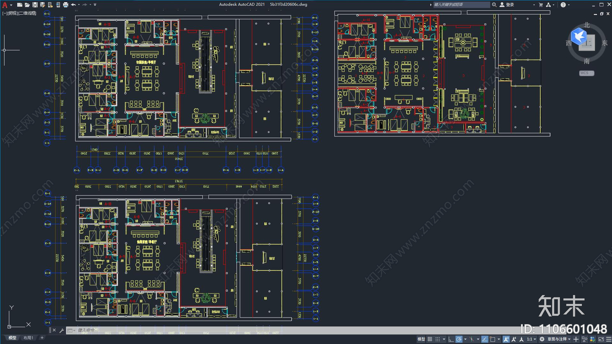Click 登录 to sign in
The width and height of the screenshot is (612, 344).
510,5
